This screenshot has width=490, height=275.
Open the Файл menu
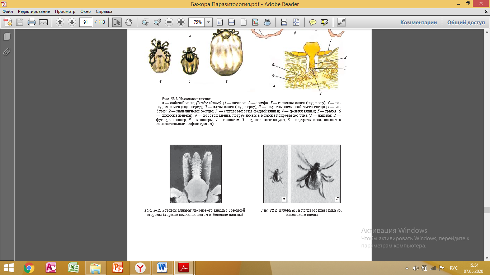8,11
